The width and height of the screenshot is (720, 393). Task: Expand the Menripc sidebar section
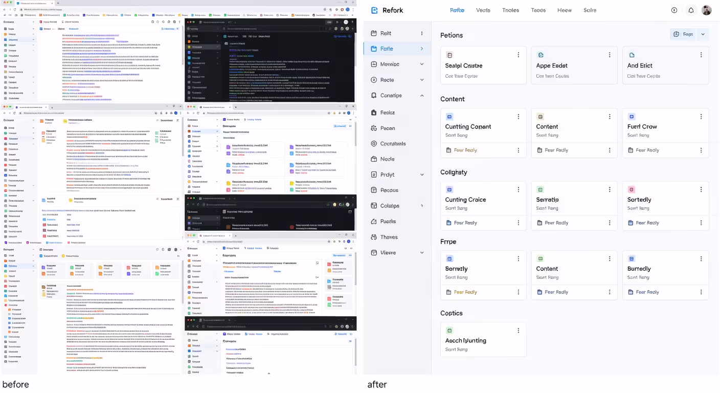[x=422, y=64]
